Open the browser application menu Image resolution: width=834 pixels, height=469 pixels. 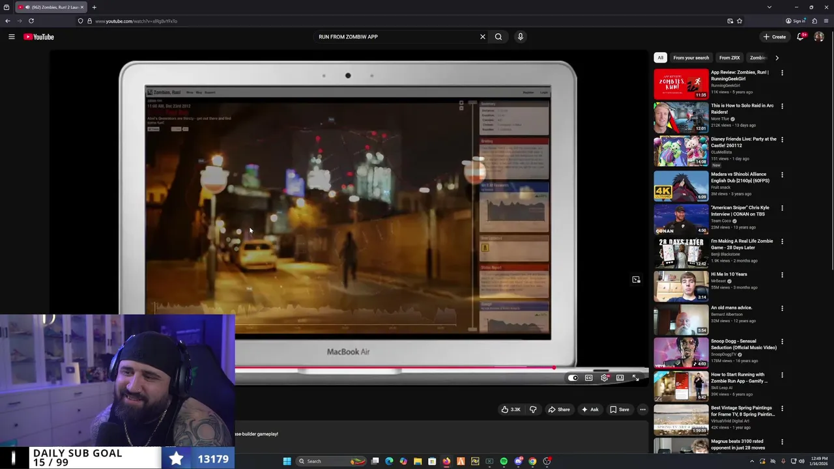point(826,21)
